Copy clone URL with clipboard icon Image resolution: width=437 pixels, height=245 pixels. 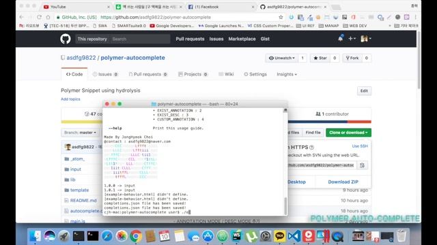(362, 165)
